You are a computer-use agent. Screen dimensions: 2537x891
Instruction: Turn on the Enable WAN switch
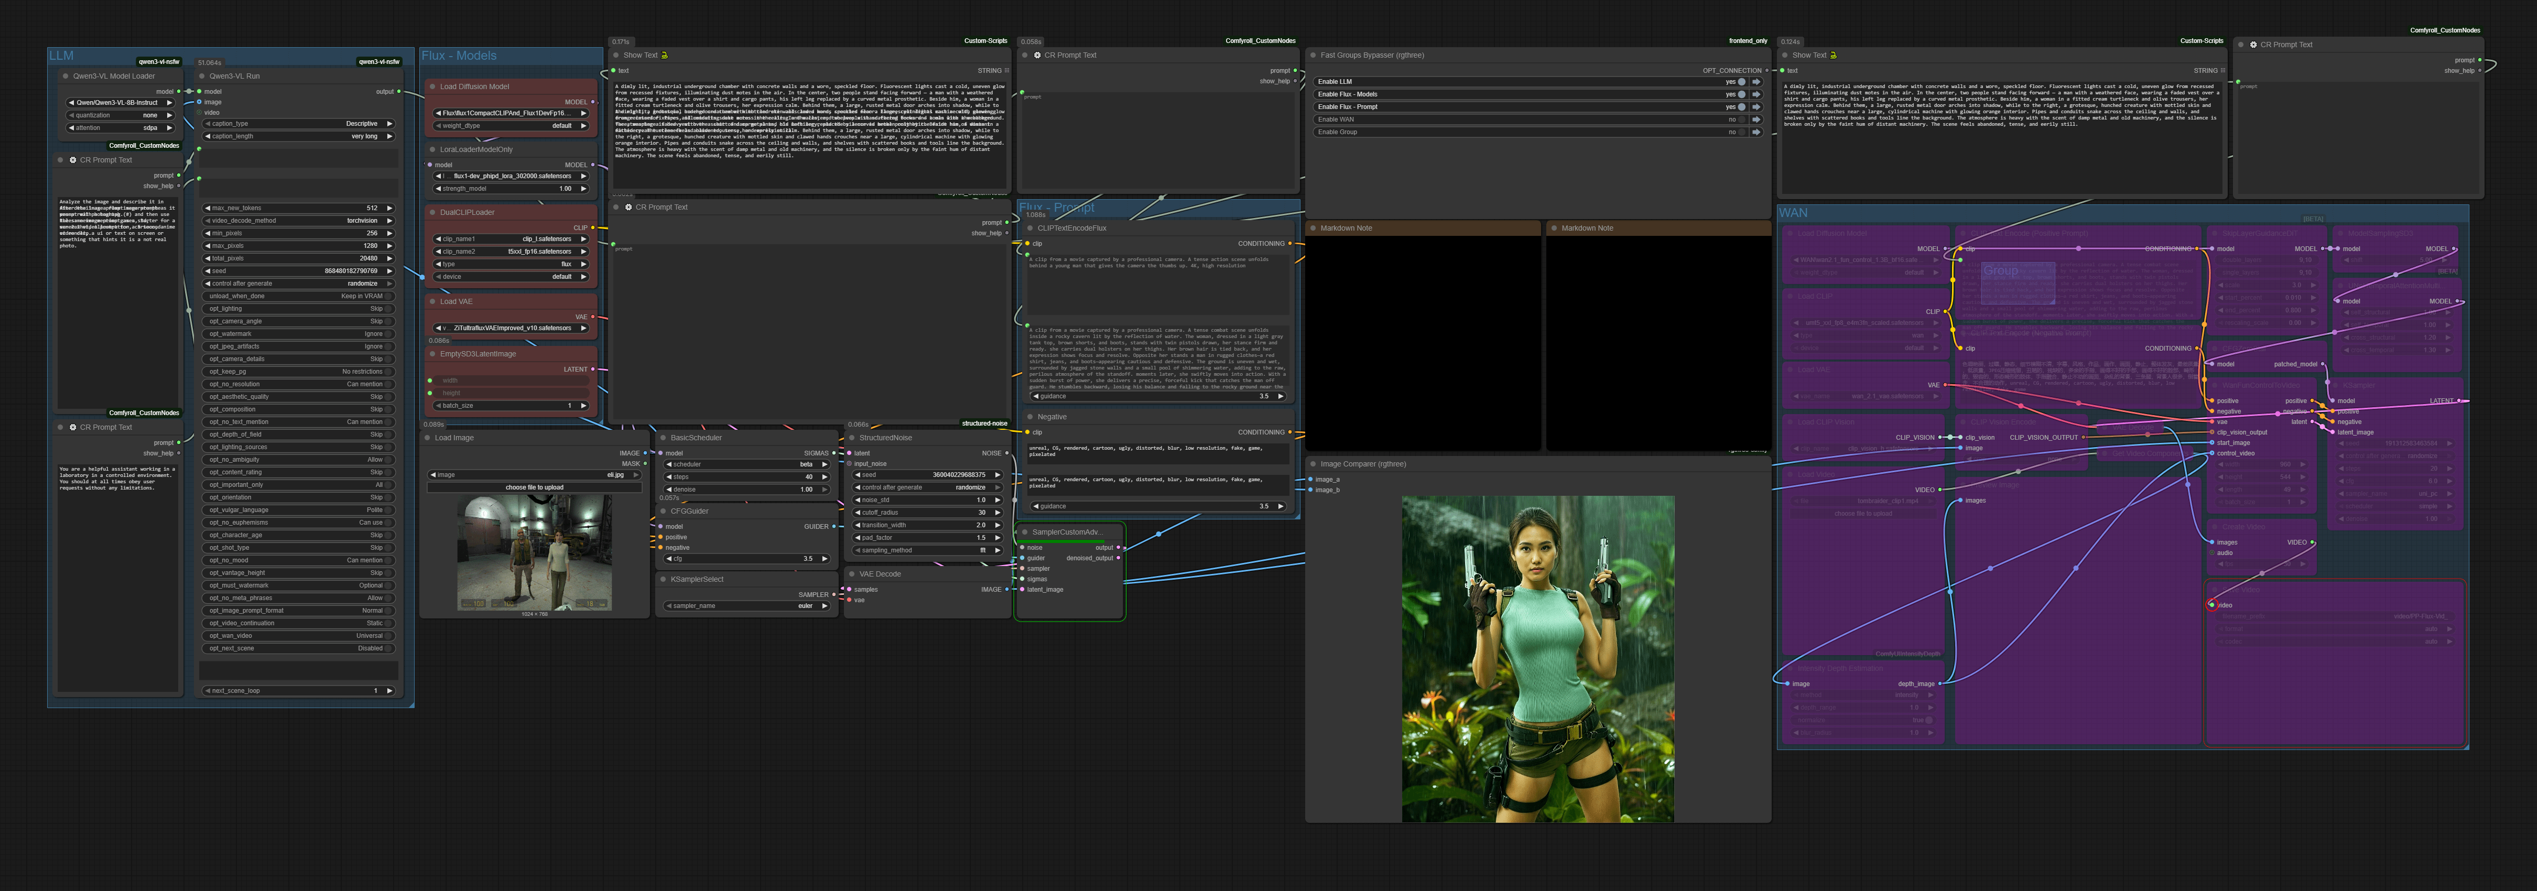[x=1740, y=120]
